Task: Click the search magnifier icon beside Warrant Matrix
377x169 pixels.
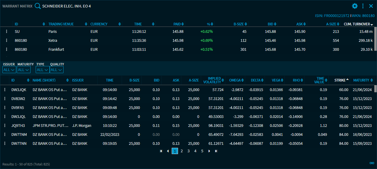Action: click(x=37, y=6)
